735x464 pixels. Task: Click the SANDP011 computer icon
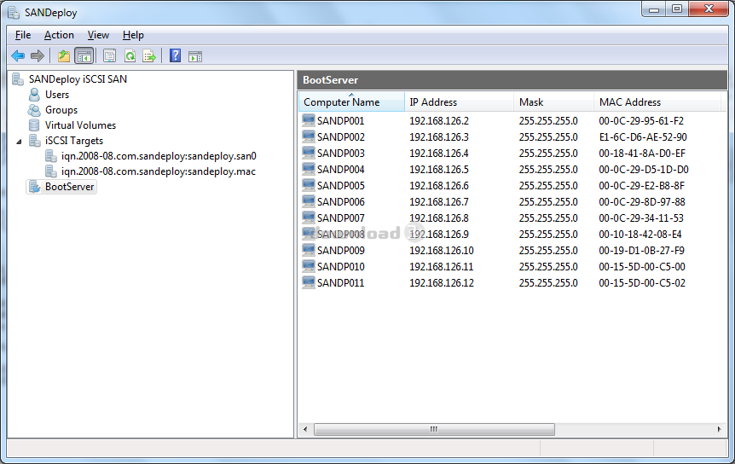[x=309, y=282]
